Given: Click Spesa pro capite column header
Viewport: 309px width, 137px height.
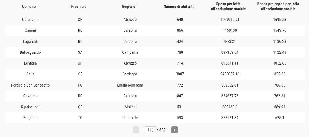Looking at the screenshot, I should tap(278, 7).
